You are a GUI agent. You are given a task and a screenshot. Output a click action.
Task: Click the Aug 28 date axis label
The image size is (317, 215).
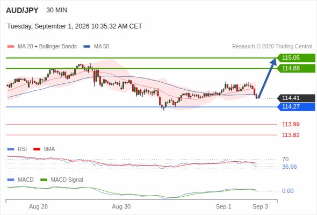coord(38,207)
